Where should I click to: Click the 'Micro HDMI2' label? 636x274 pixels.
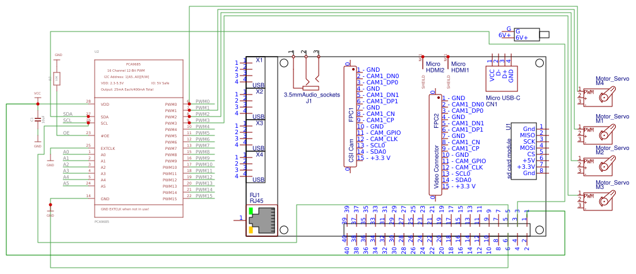pyautogui.click(x=435, y=67)
